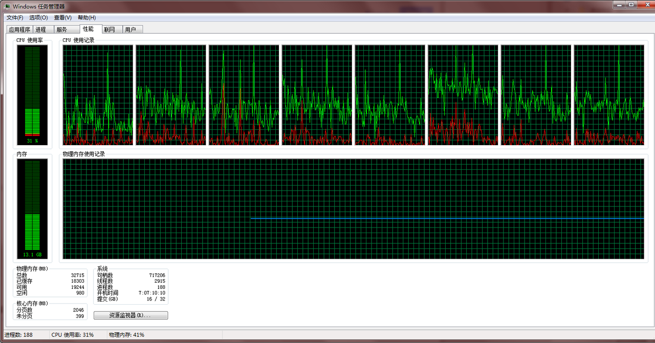
Task: Click the 物理内存使用记录 graph
Action: pyautogui.click(x=354, y=209)
